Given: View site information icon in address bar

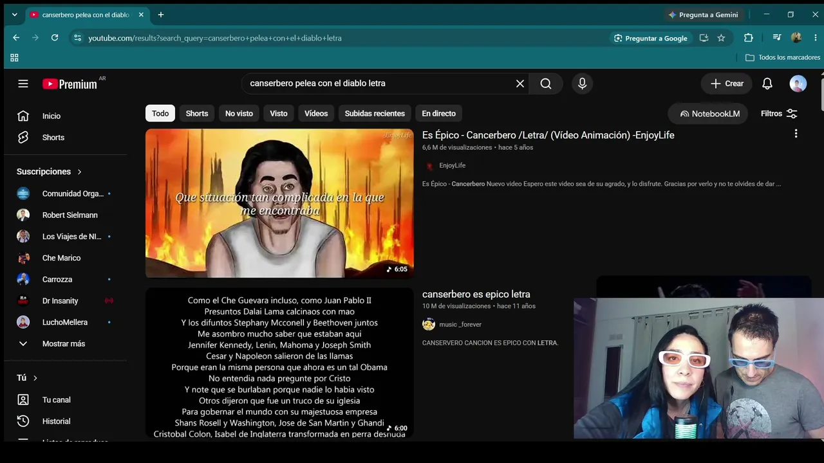Looking at the screenshot, I should point(77,38).
